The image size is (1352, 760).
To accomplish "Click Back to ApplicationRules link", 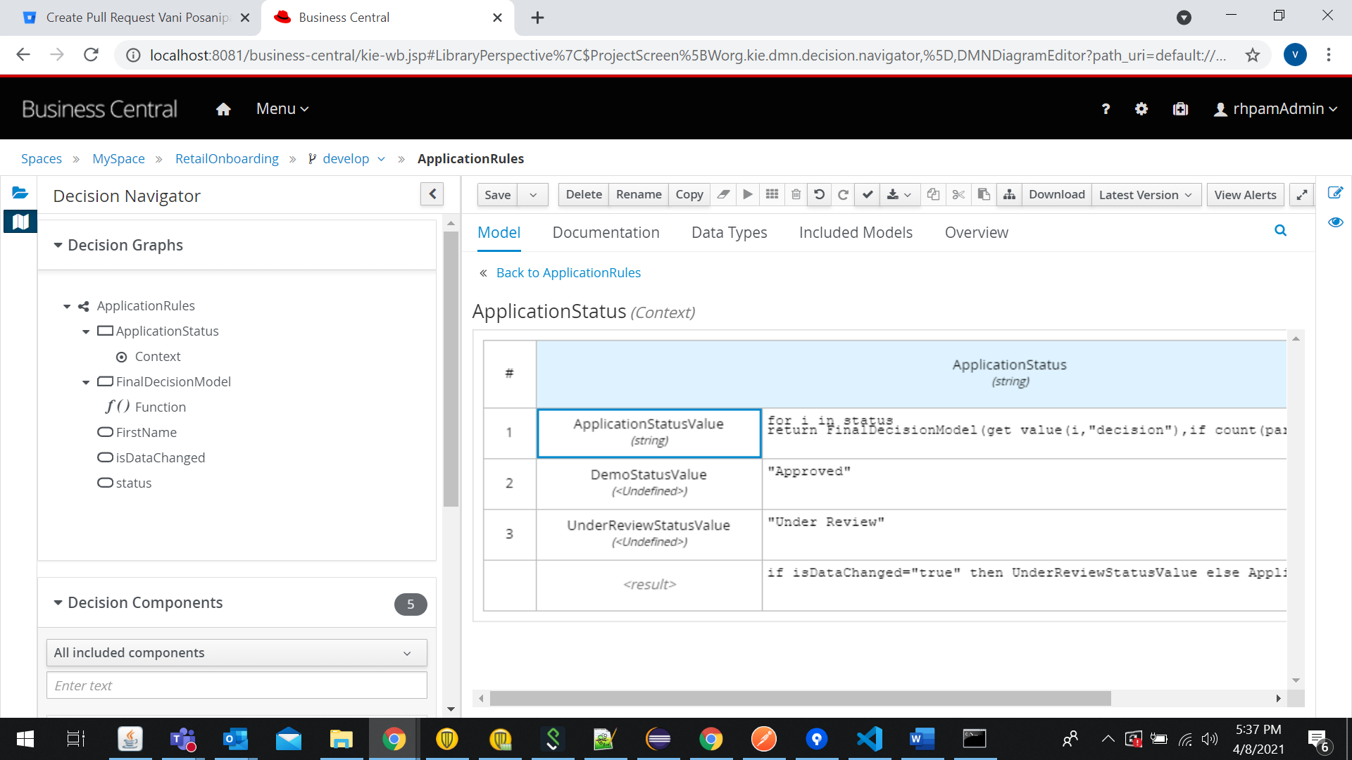I will (568, 273).
